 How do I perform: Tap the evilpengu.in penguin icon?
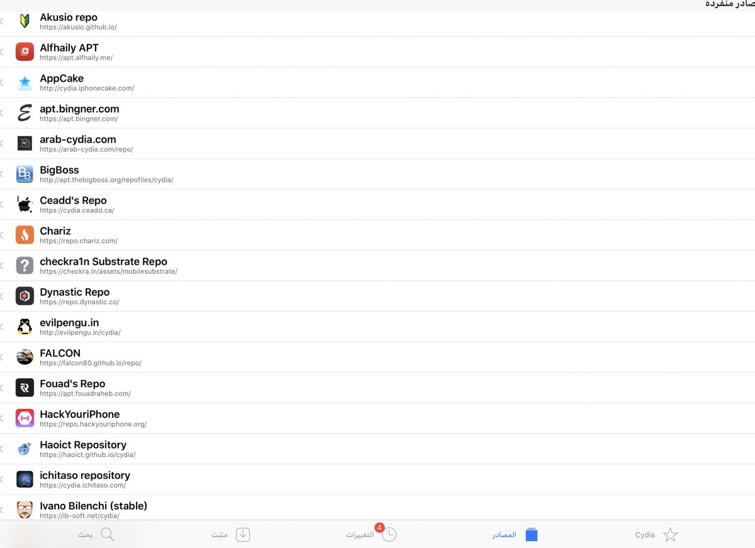point(25,327)
